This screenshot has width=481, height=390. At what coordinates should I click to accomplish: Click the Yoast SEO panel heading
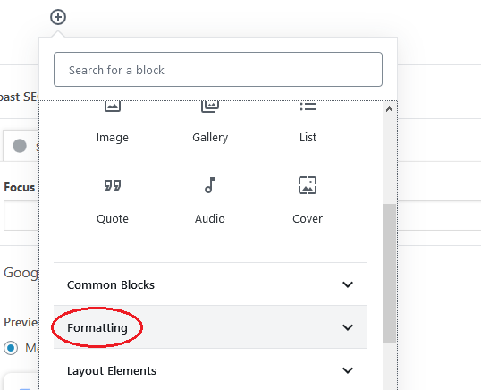point(19,97)
